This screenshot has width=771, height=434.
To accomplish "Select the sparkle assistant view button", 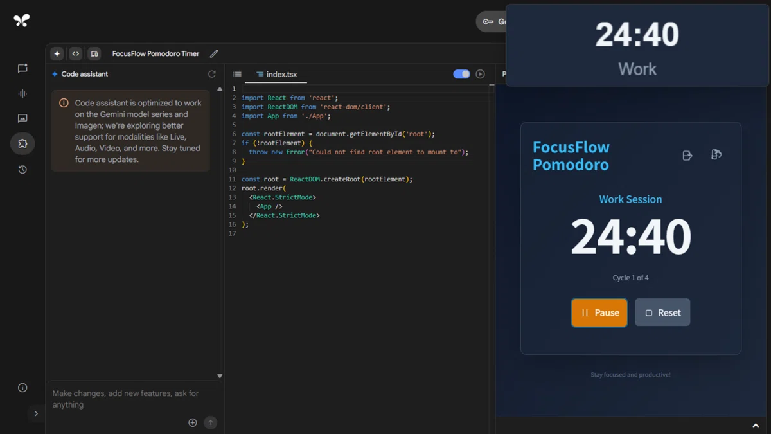I will 57,54.
